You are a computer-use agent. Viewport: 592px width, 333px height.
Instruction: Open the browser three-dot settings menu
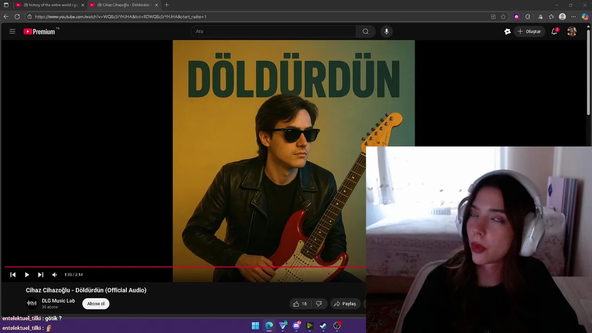click(x=573, y=17)
